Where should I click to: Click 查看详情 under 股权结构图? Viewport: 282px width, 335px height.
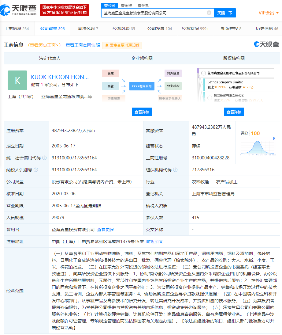(x=234, y=112)
